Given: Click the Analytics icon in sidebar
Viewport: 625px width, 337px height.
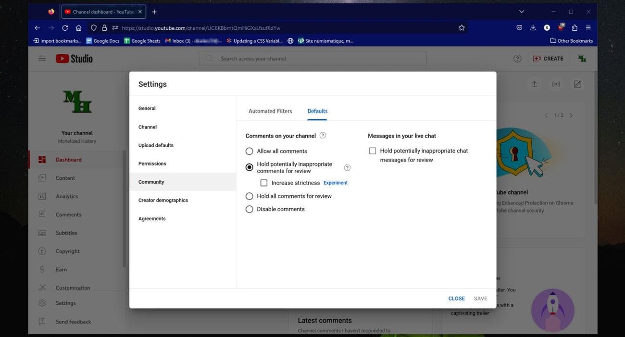Looking at the screenshot, I should [x=42, y=196].
